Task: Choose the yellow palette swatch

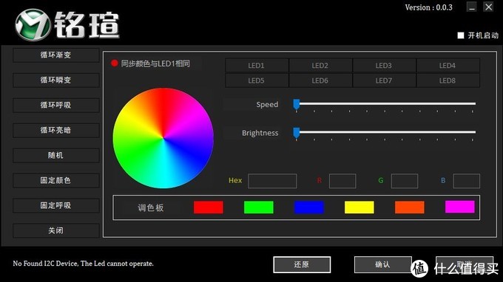Action: pyautogui.click(x=359, y=207)
